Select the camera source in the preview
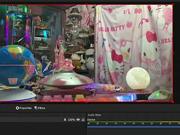180x135 pixels. pyautogui.click(x=86, y=53)
